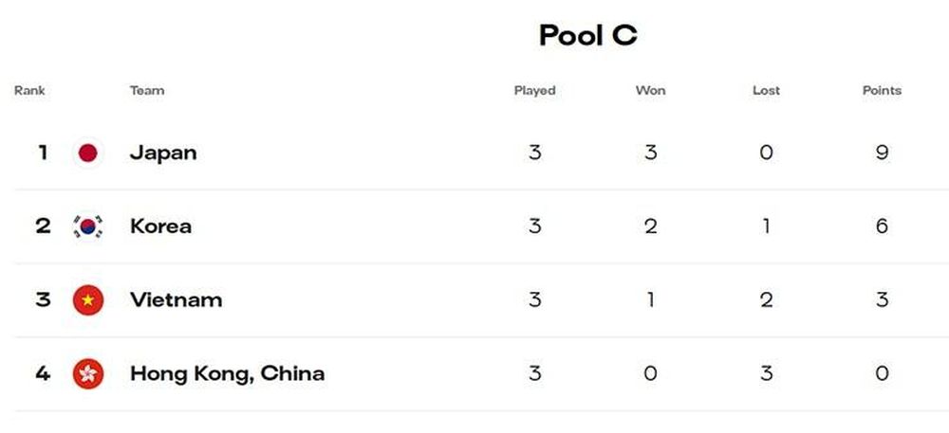
Task: Sort by the Played column header
Action: tap(535, 91)
